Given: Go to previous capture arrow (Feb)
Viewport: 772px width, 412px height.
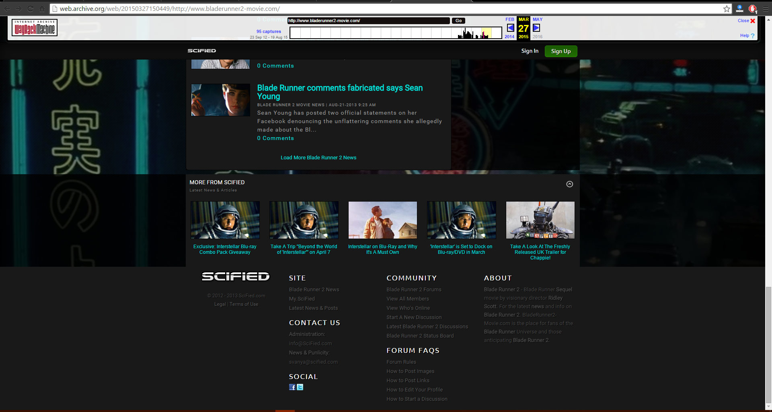Looking at the screenshot, I should tap(510, 28).
